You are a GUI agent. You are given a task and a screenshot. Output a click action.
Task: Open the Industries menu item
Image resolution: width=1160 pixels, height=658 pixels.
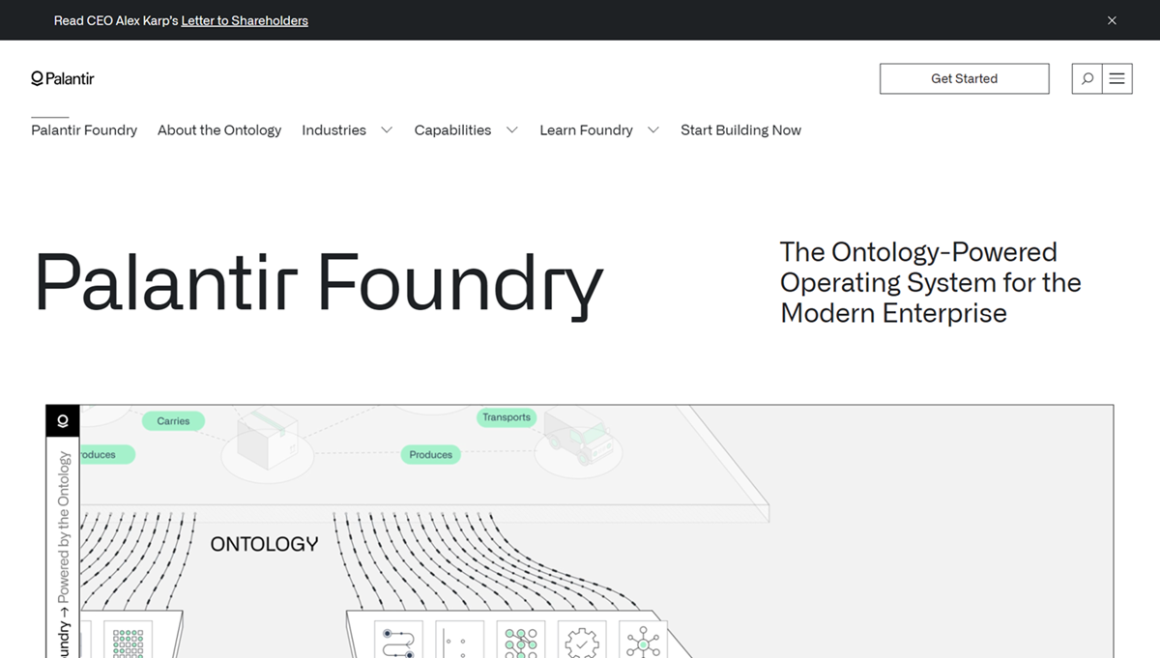333,129
